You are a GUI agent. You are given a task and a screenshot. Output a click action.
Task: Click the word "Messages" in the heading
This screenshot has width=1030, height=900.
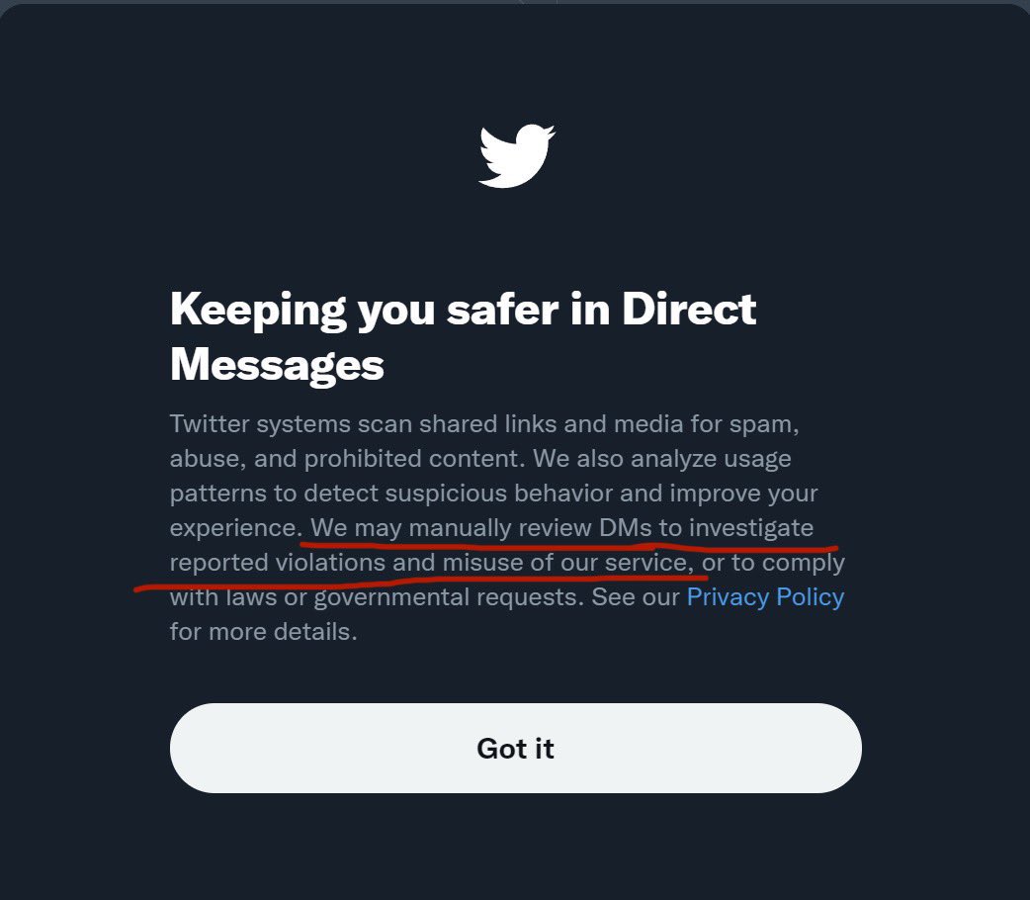pos(277,365)
